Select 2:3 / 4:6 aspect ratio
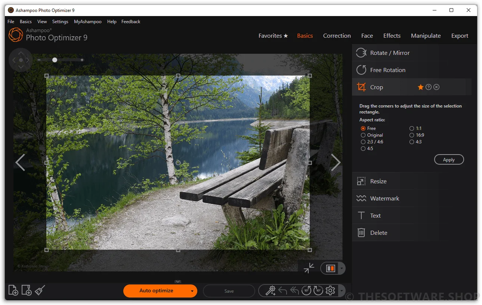This screenshot has height=305, width=482. (363, 142)
